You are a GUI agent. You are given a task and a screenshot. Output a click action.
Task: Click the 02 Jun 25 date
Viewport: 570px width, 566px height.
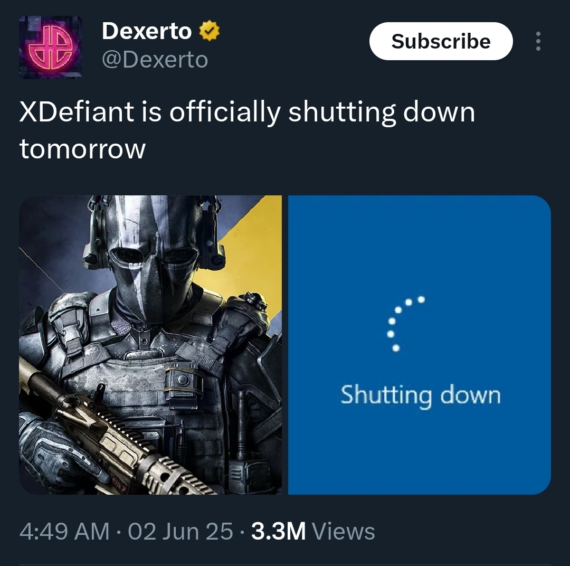point(180,532)
